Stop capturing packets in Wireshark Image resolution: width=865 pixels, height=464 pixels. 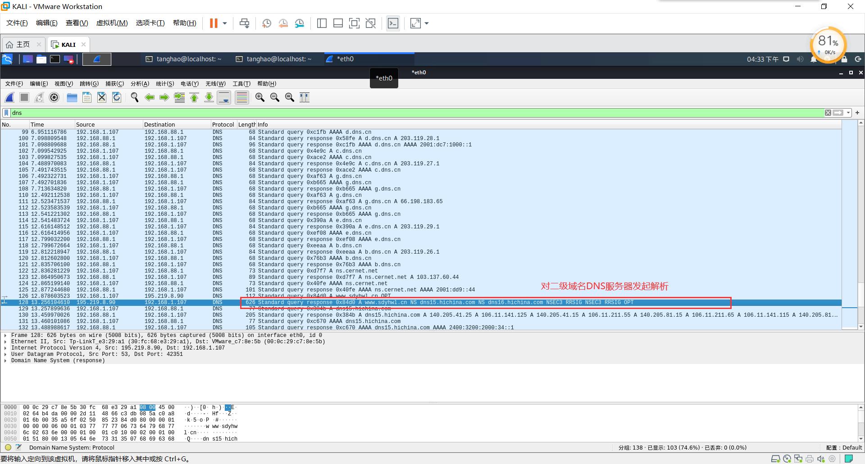pos(24,97)
